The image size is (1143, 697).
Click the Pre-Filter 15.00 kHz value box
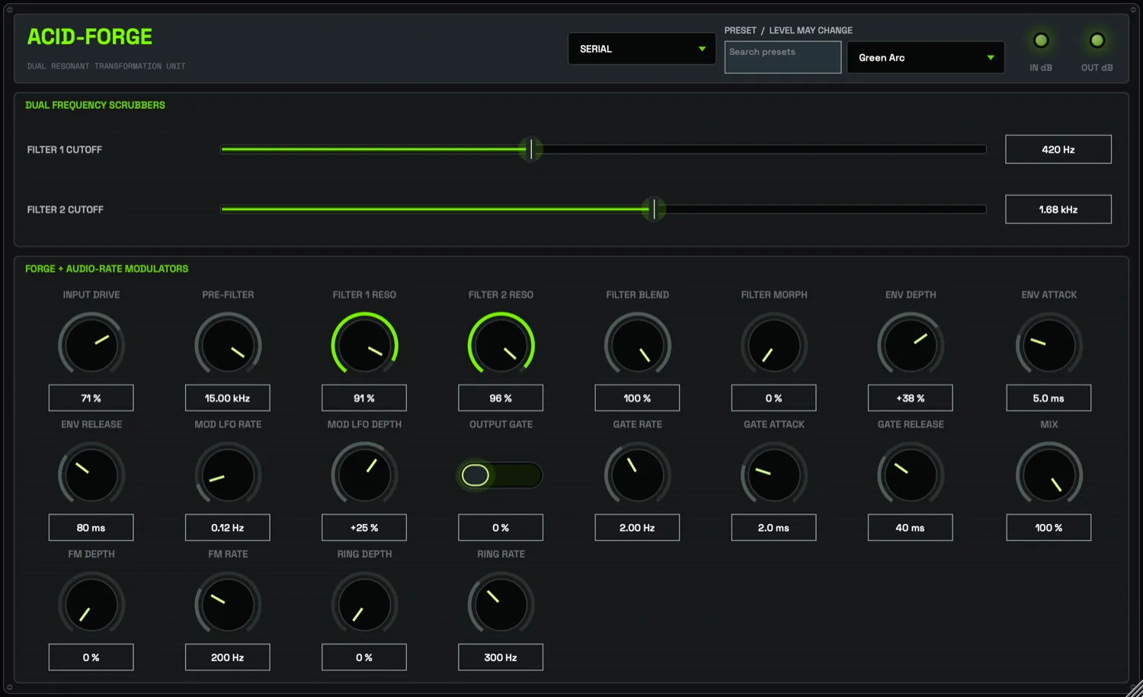click(228, 398)
